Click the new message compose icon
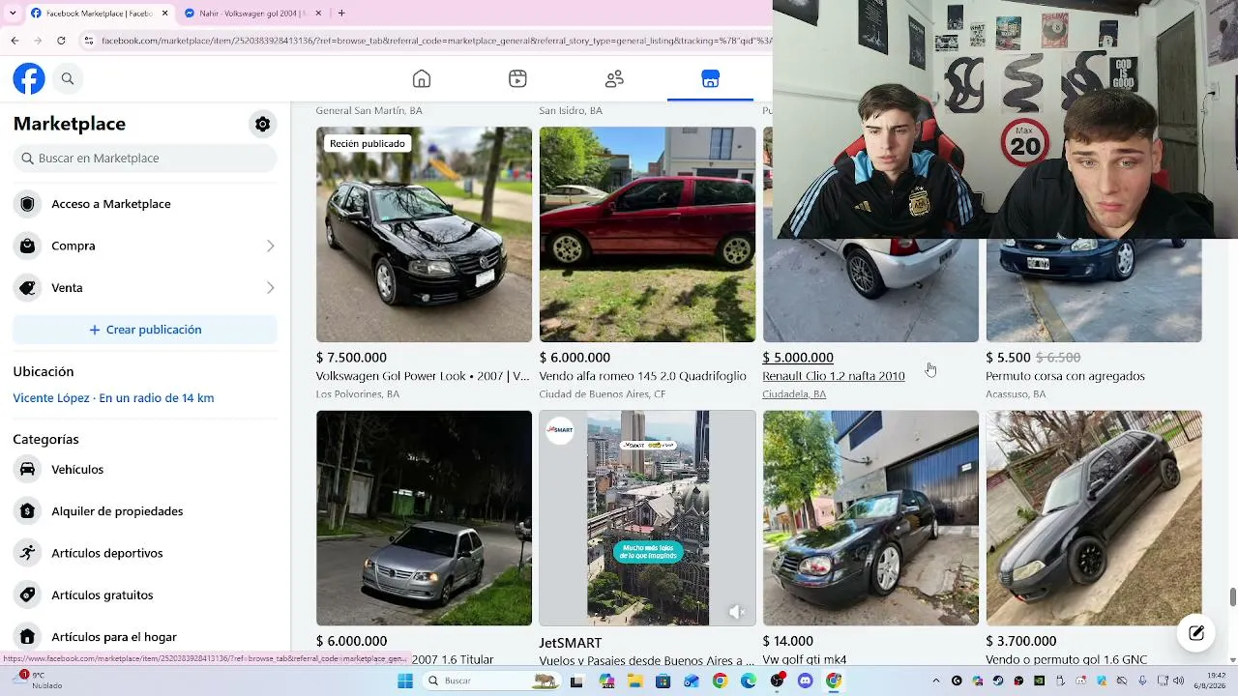 (x=1196, y=633)
